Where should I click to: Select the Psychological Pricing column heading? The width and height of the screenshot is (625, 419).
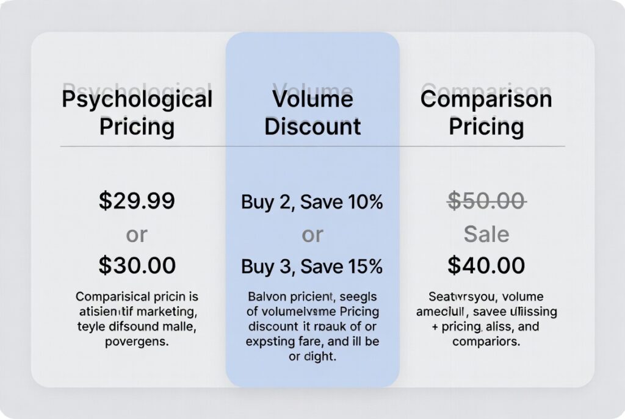[x=137, y=113]
